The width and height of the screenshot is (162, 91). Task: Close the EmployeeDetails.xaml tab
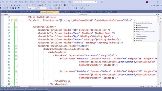[x=57, y=12]
